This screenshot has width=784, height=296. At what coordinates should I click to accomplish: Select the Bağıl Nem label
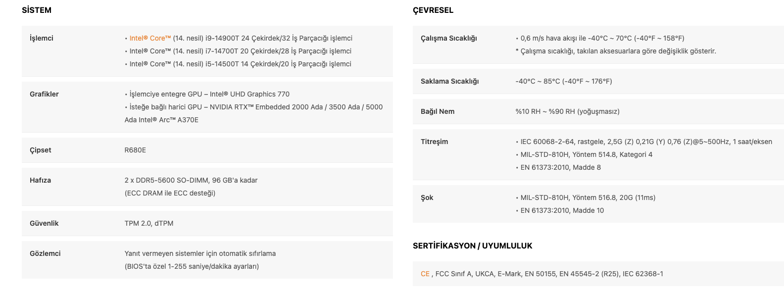click(x=438, y=111)
